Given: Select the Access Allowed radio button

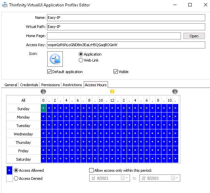Looking at the screenshot, I should [x=16, y=170].
